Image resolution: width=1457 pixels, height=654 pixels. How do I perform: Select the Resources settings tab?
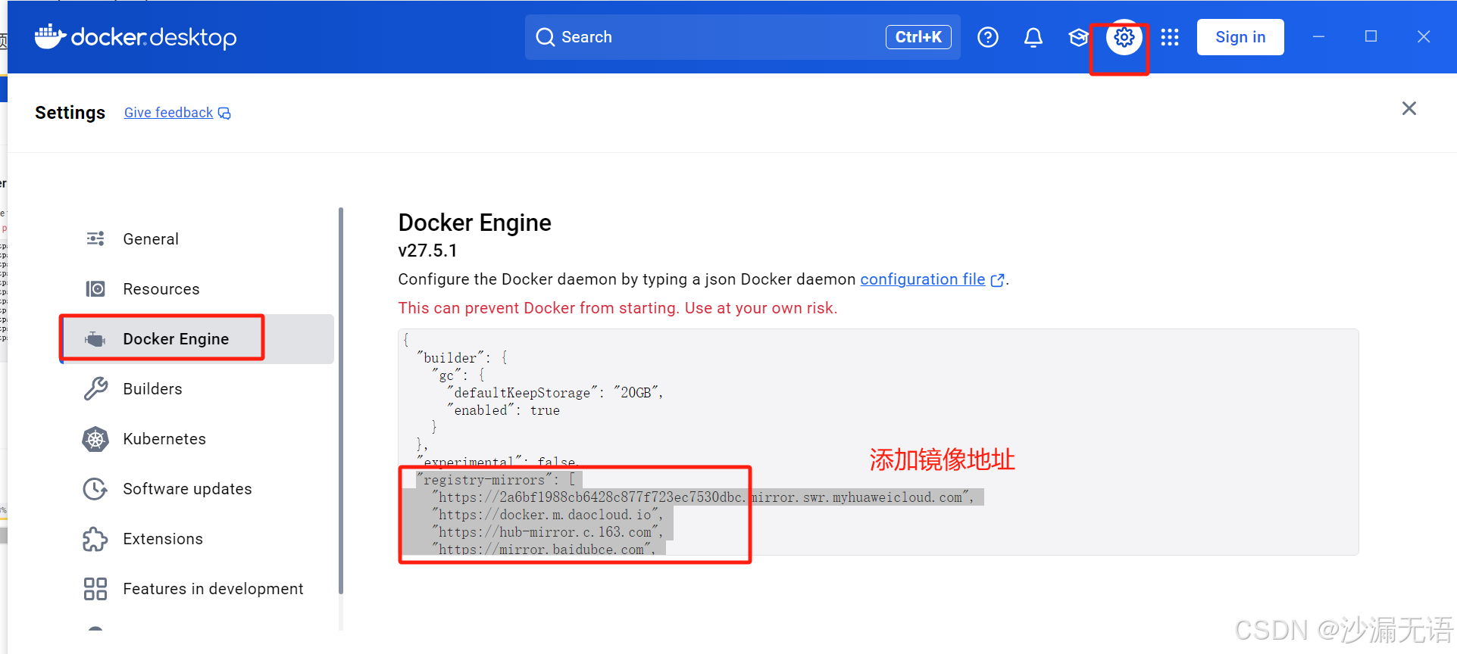pos(197,289)
